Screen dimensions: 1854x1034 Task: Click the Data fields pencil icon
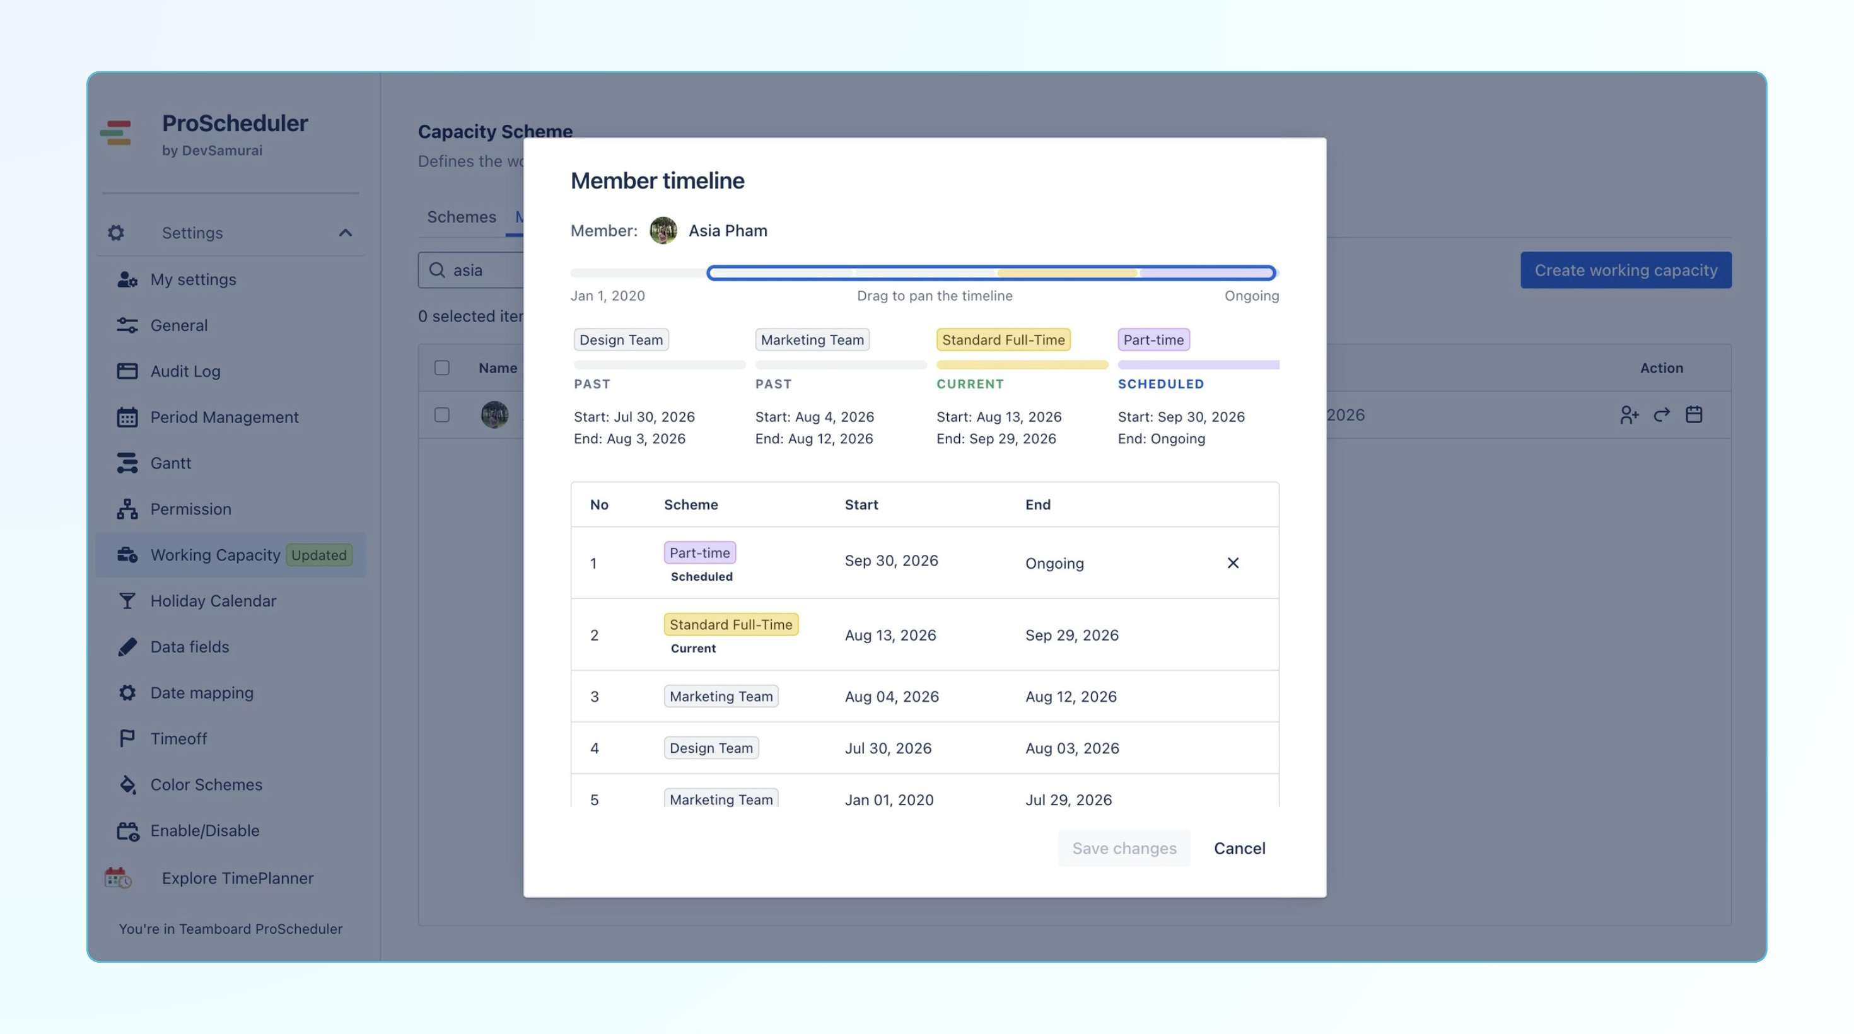(127, 647)
